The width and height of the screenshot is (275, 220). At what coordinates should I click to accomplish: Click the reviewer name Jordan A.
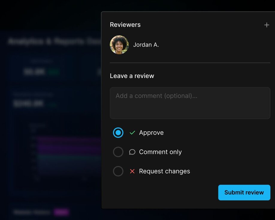pos(146,45)
